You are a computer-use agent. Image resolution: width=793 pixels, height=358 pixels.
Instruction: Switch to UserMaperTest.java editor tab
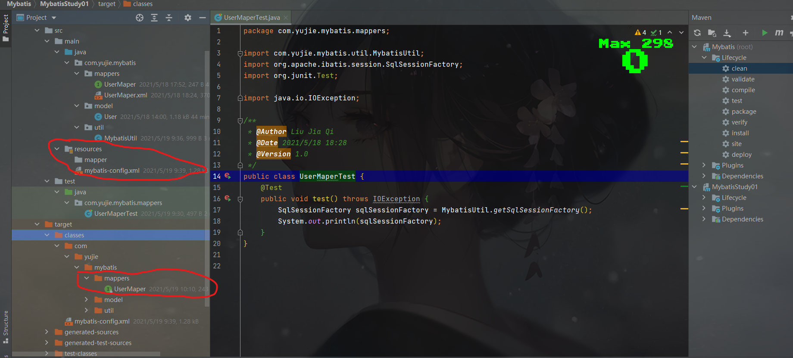[251, 18]
